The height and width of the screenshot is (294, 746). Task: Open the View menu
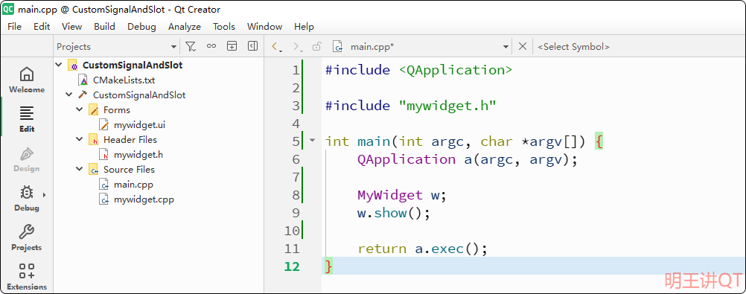click(x=71, y=27)
